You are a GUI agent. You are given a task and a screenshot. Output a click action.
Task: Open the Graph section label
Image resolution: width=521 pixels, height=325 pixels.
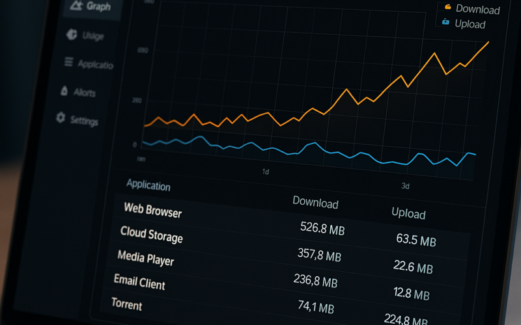pyautogui.click(x=98, y=6)
